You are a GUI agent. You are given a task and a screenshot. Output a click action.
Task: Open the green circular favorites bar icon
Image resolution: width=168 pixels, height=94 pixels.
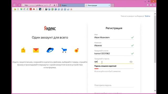tap(52, 9)
